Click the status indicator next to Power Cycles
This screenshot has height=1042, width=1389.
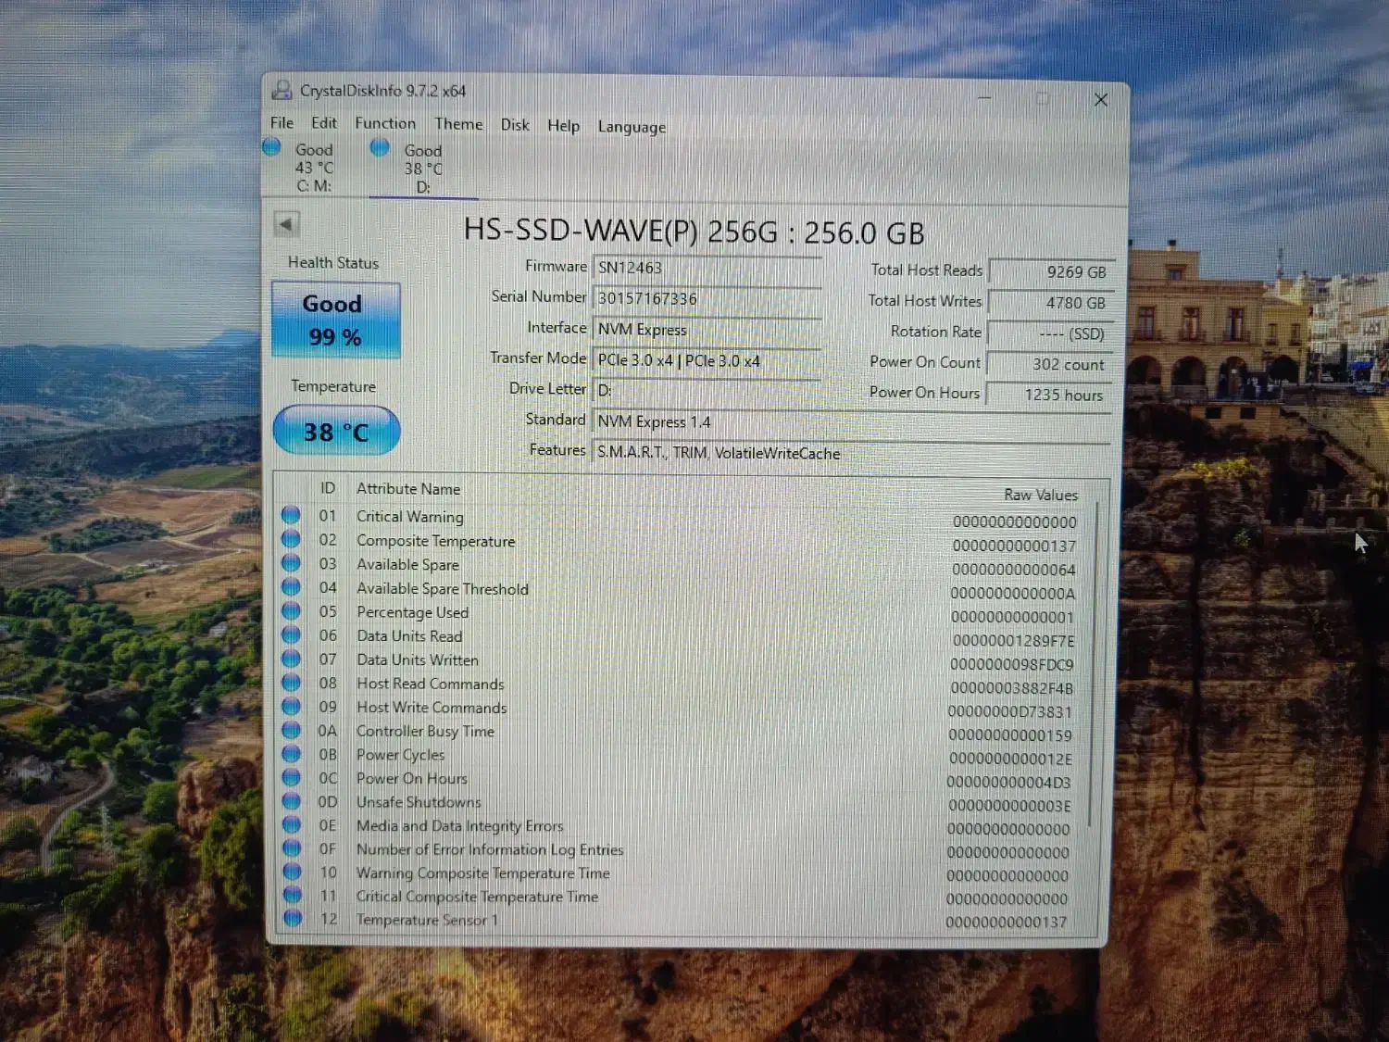[x=292, y=754]
